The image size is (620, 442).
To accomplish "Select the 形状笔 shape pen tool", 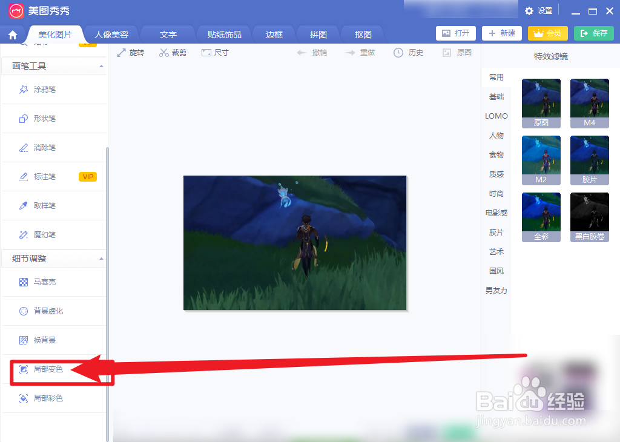I will pos(54,119).
